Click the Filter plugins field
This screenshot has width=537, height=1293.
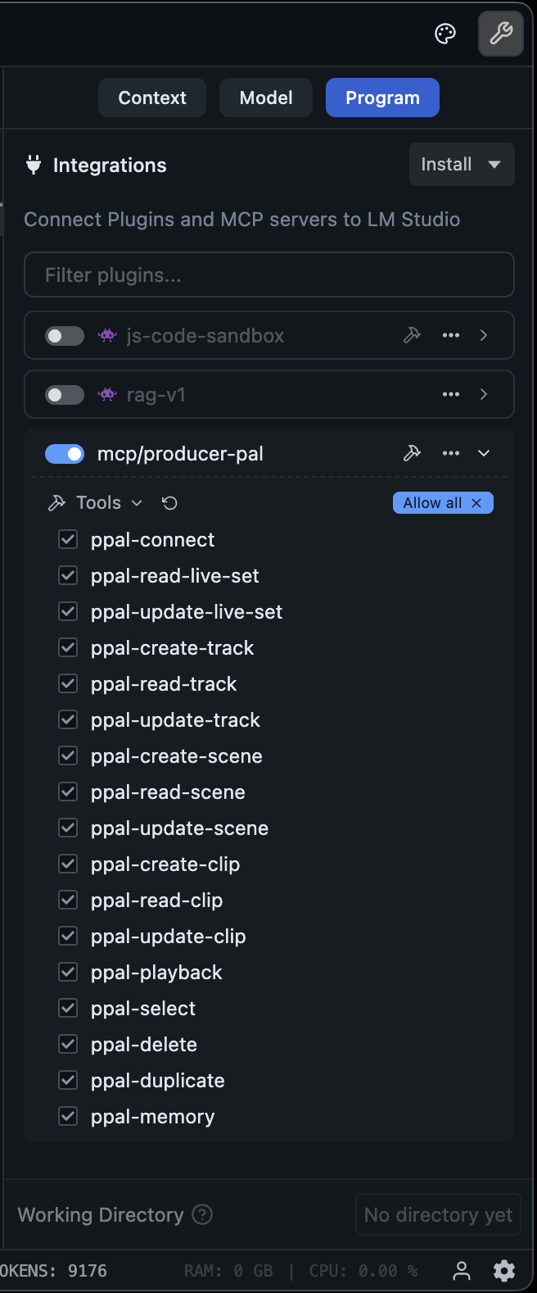point(268,274)
